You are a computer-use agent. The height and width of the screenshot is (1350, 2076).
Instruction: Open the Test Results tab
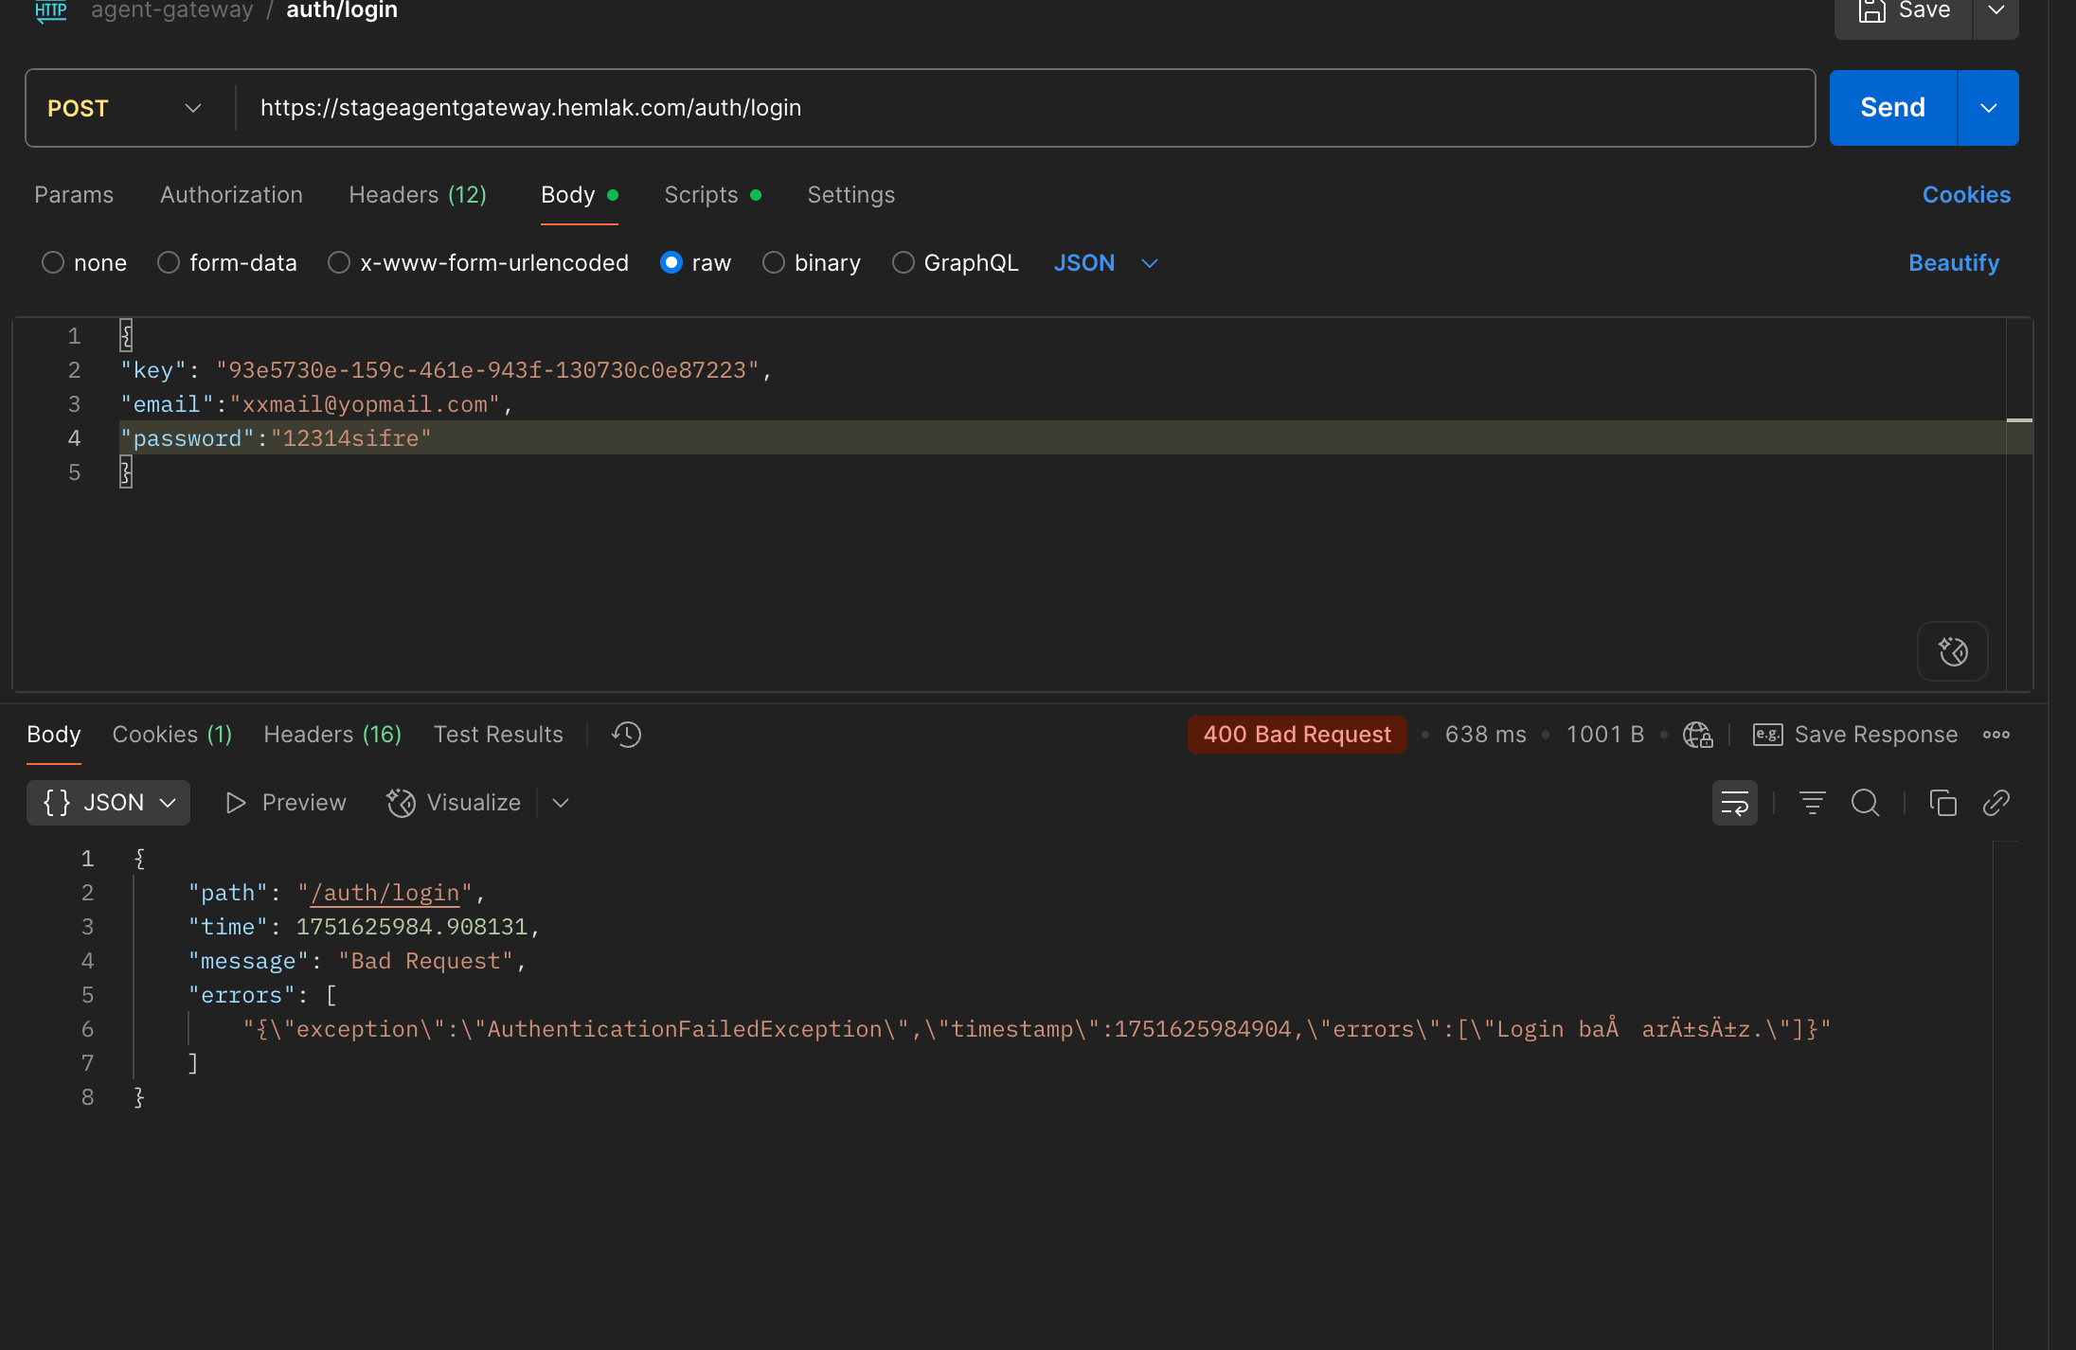(498, 735)
